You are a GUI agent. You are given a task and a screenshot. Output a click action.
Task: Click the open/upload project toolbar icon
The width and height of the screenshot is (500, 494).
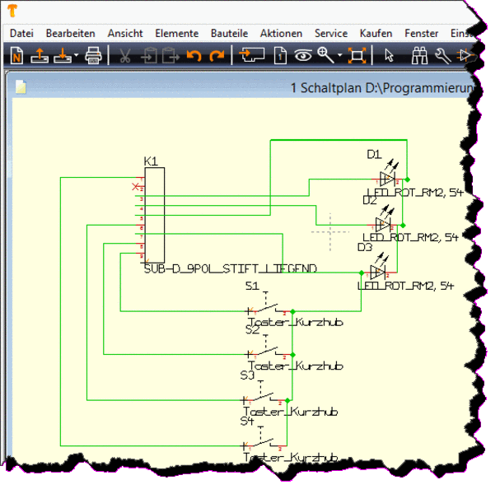pos(40,56)
